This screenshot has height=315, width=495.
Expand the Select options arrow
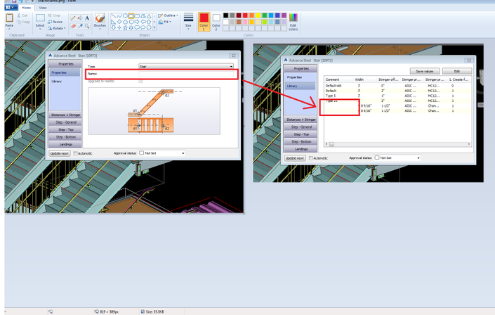(x=40, y=29)
